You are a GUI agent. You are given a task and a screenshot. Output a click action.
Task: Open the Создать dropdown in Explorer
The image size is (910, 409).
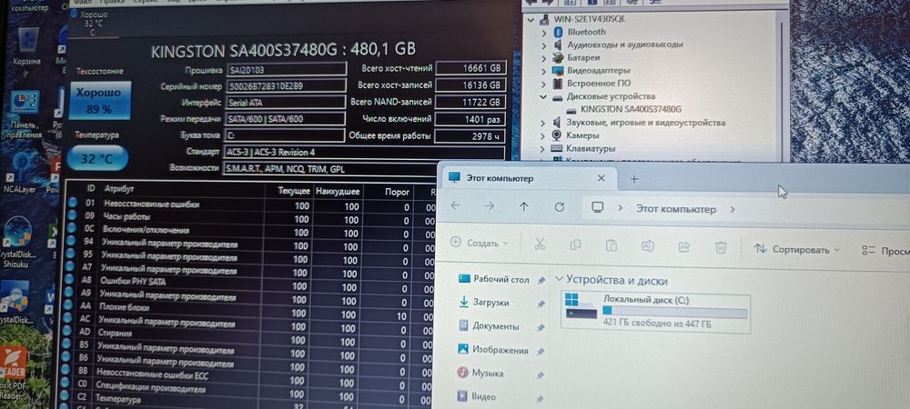[x=480, y=244]
